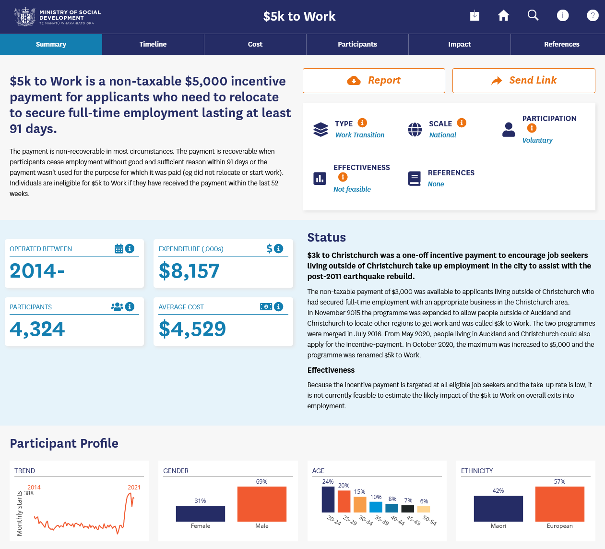Click info icon on Expenditure card
The height and width of the screenshot is (549, 605).
pos(278,248)
